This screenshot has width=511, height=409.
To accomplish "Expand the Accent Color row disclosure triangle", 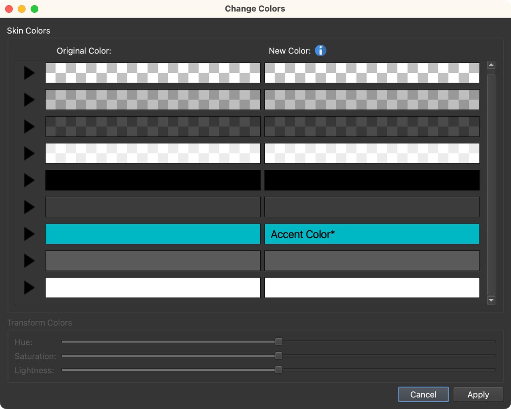I will (x=29, y=234).
